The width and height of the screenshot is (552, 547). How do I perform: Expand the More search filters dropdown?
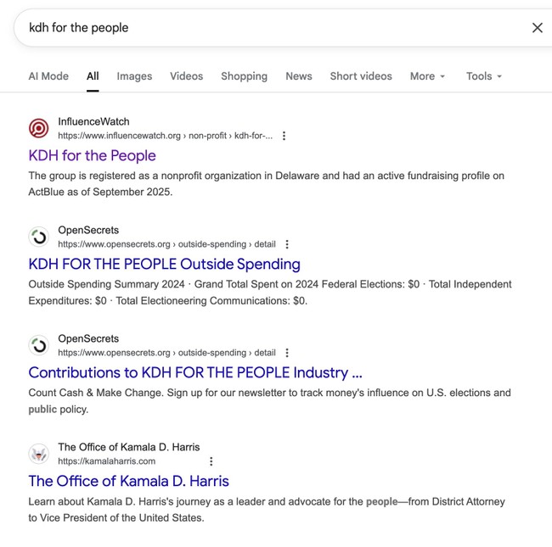(x=427, y=76)
